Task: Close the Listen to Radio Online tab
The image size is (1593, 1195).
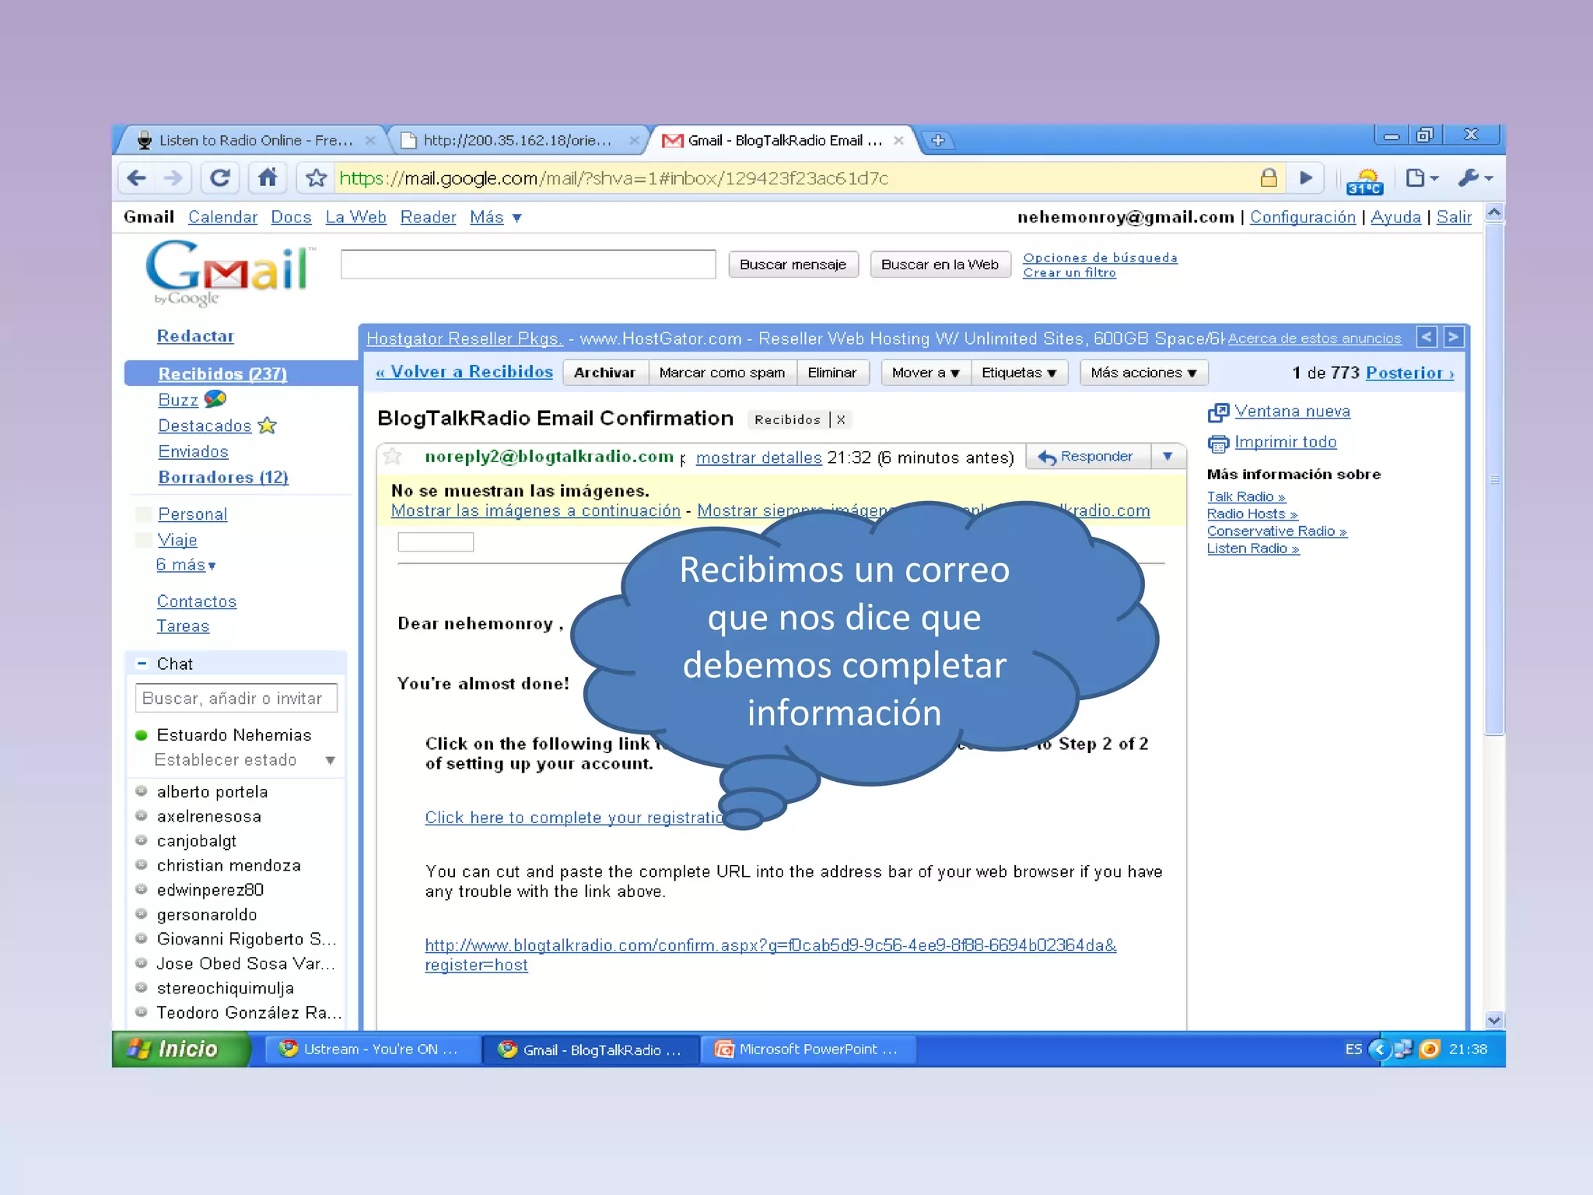Action: (x=371, y=140)
